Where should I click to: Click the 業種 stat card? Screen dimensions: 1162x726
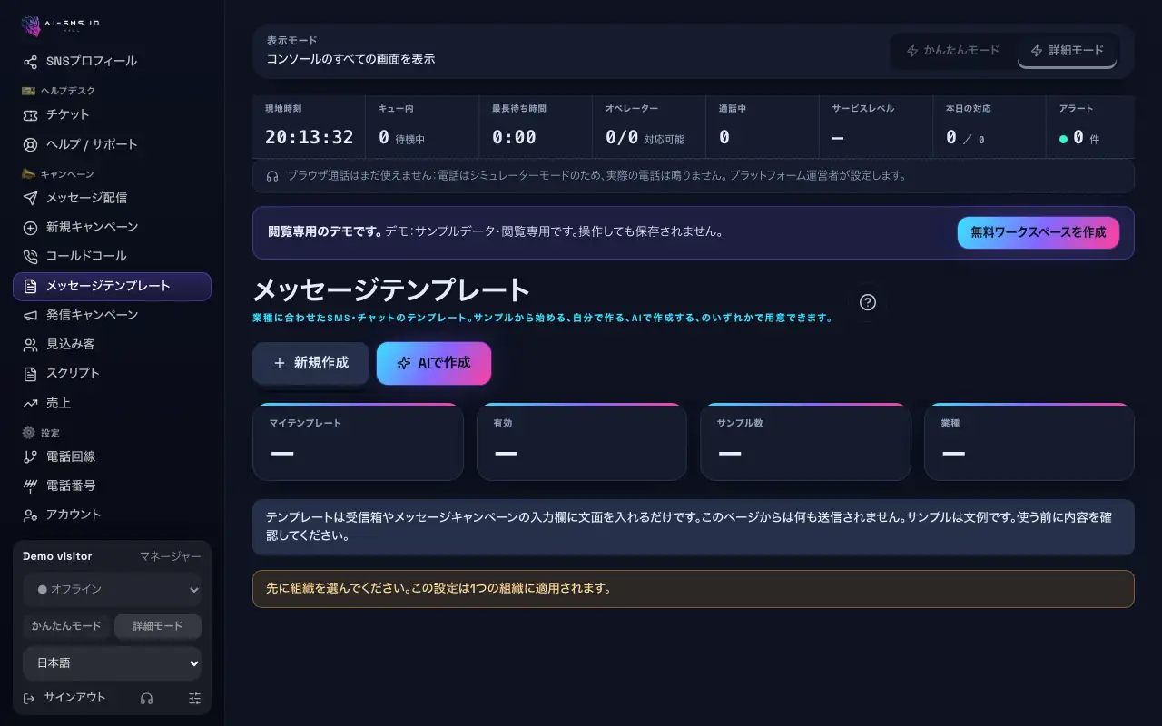click(1029, 442)
